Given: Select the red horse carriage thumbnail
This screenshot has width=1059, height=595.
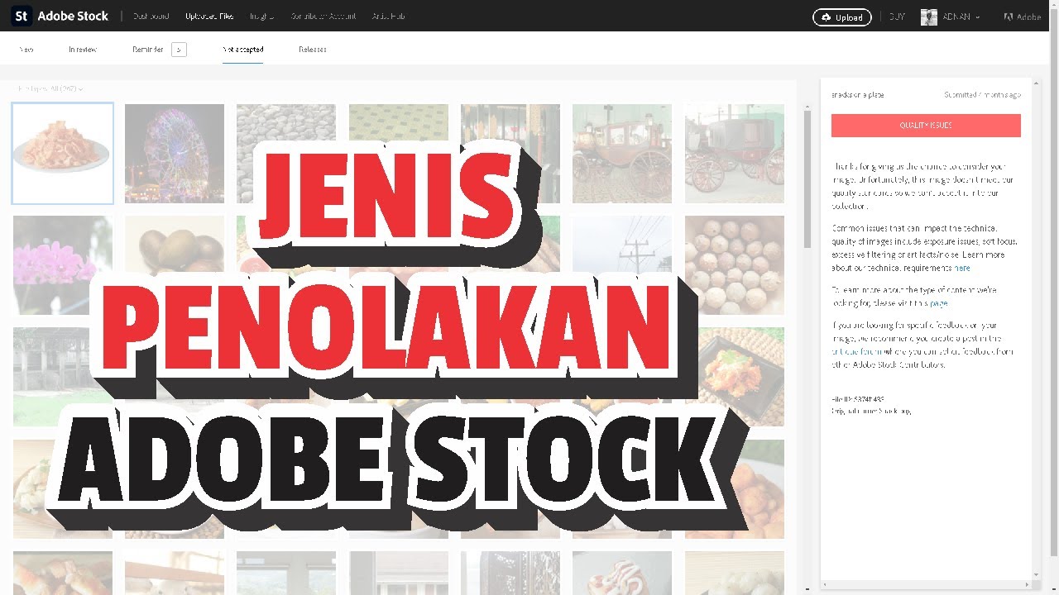Looking at the screenshot, I should tap(622, 154).
